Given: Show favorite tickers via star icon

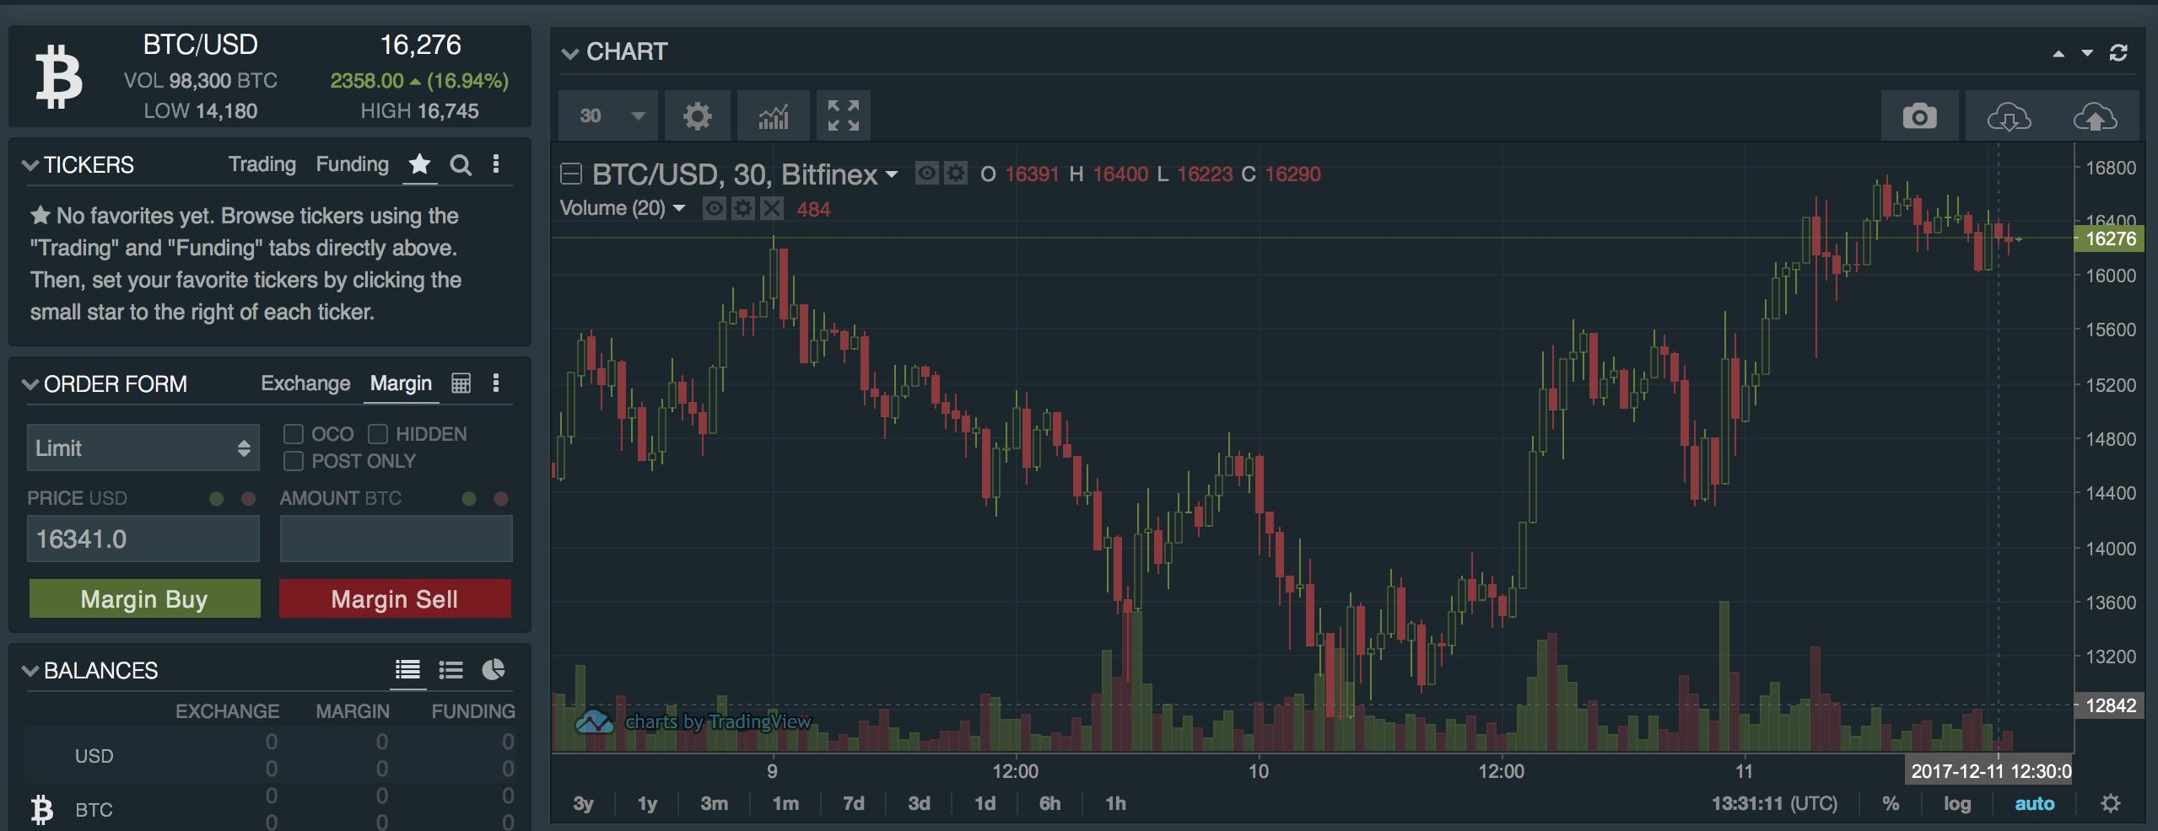Looking at the screenshot, I should coord(419,164).
